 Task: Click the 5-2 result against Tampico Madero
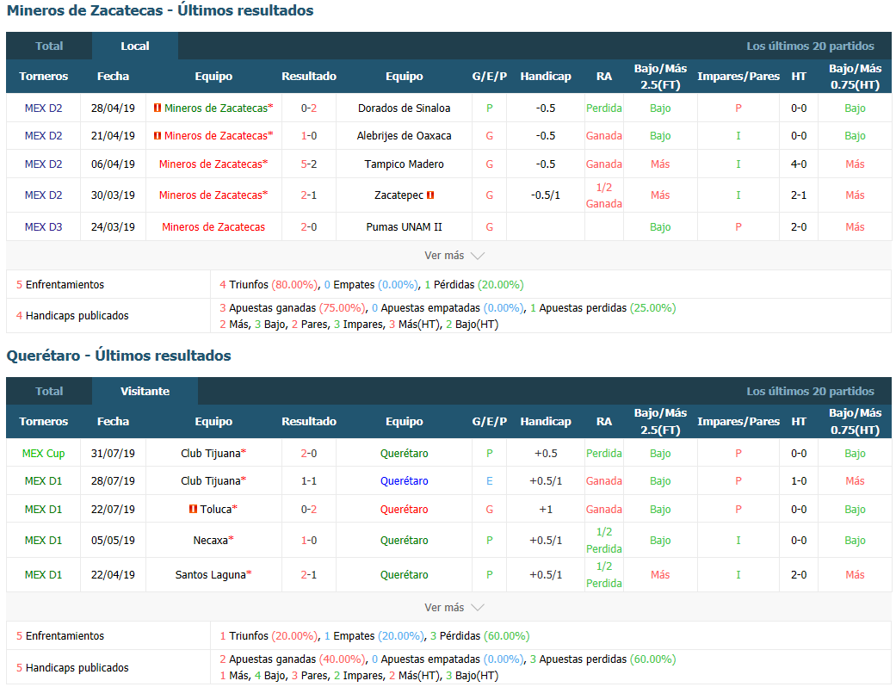309,164
